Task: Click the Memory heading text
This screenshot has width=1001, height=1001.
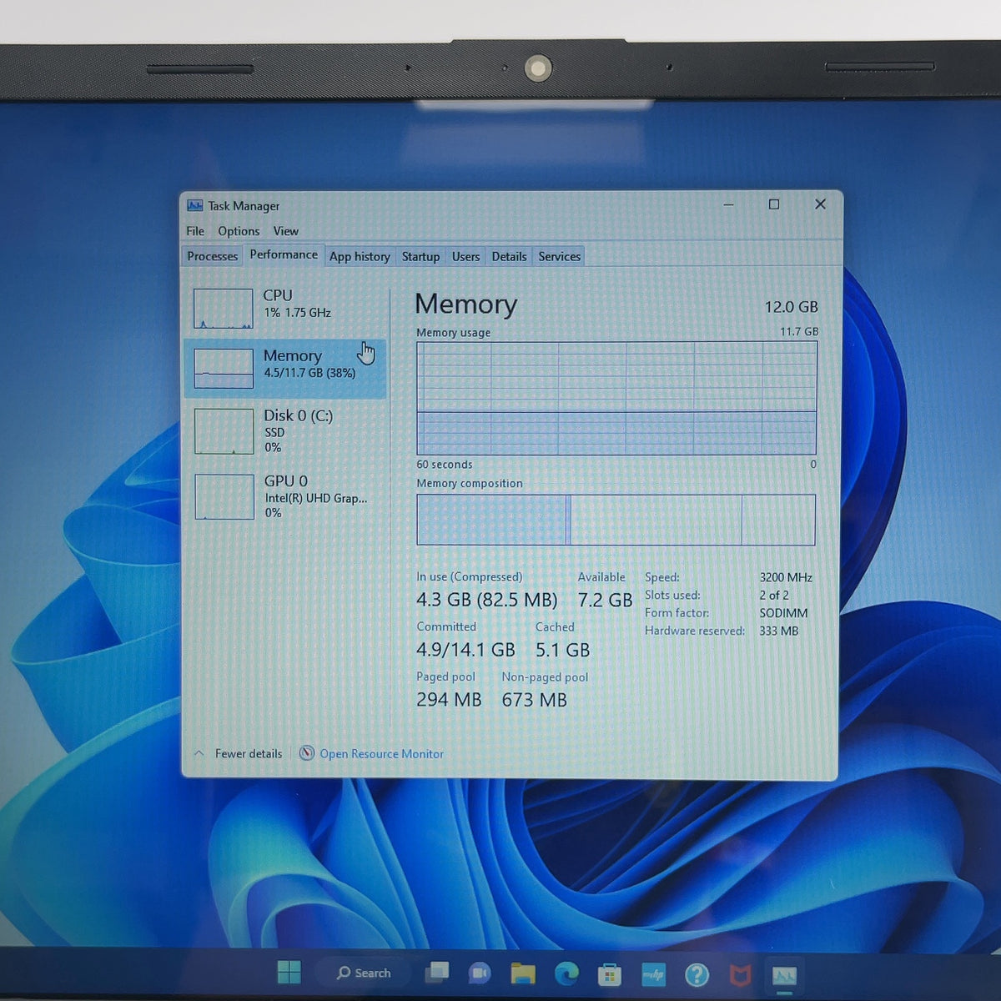Action: (465, 304)
